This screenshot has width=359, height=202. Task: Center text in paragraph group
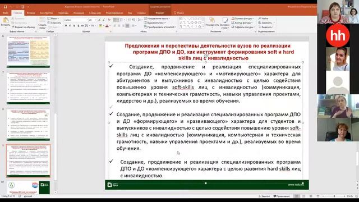[x=119, y=26]
